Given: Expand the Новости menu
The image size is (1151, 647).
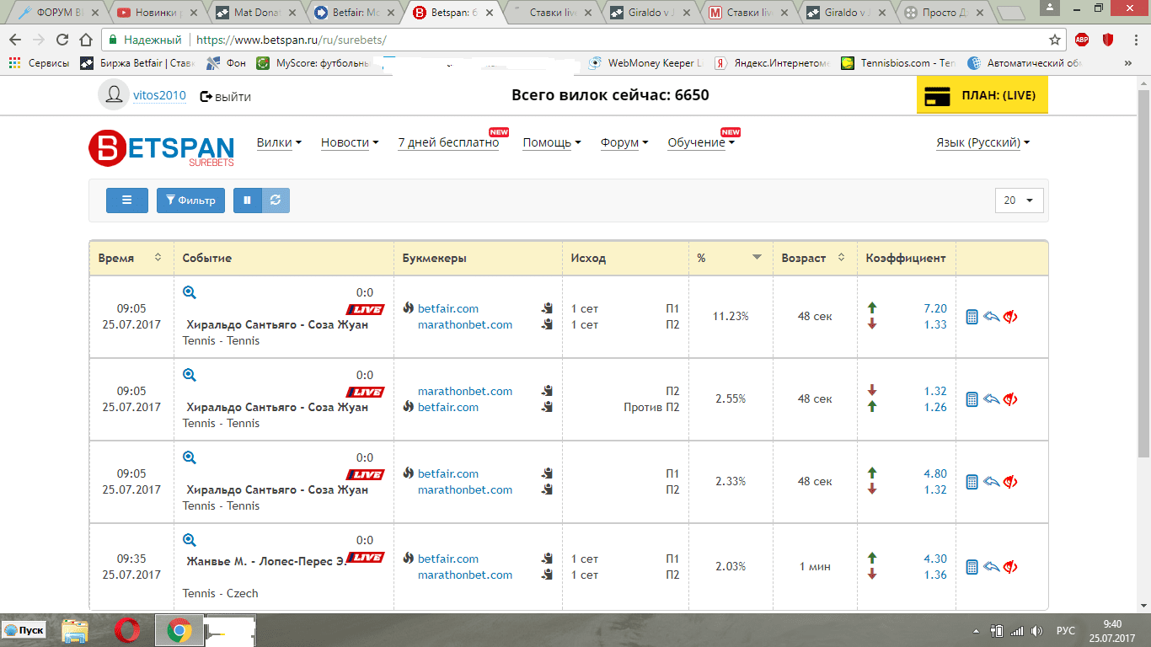Looking at the screenshot, I should (350, 142).
